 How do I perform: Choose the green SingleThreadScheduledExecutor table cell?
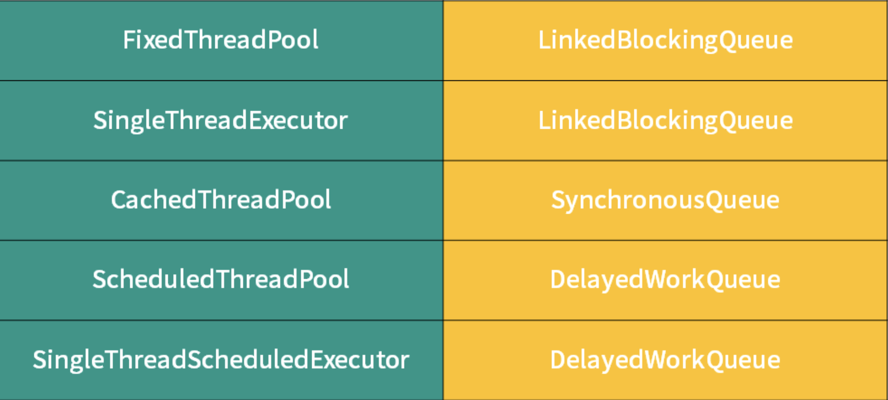point(221,360)
